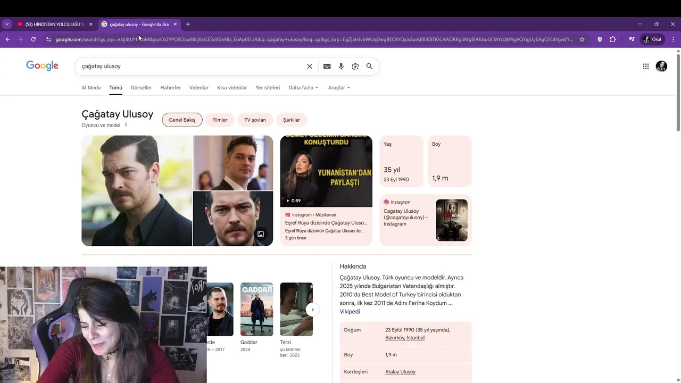
Task: Open the three-dot menu beside Oyuncu ve model
Action: pos(126,125)
